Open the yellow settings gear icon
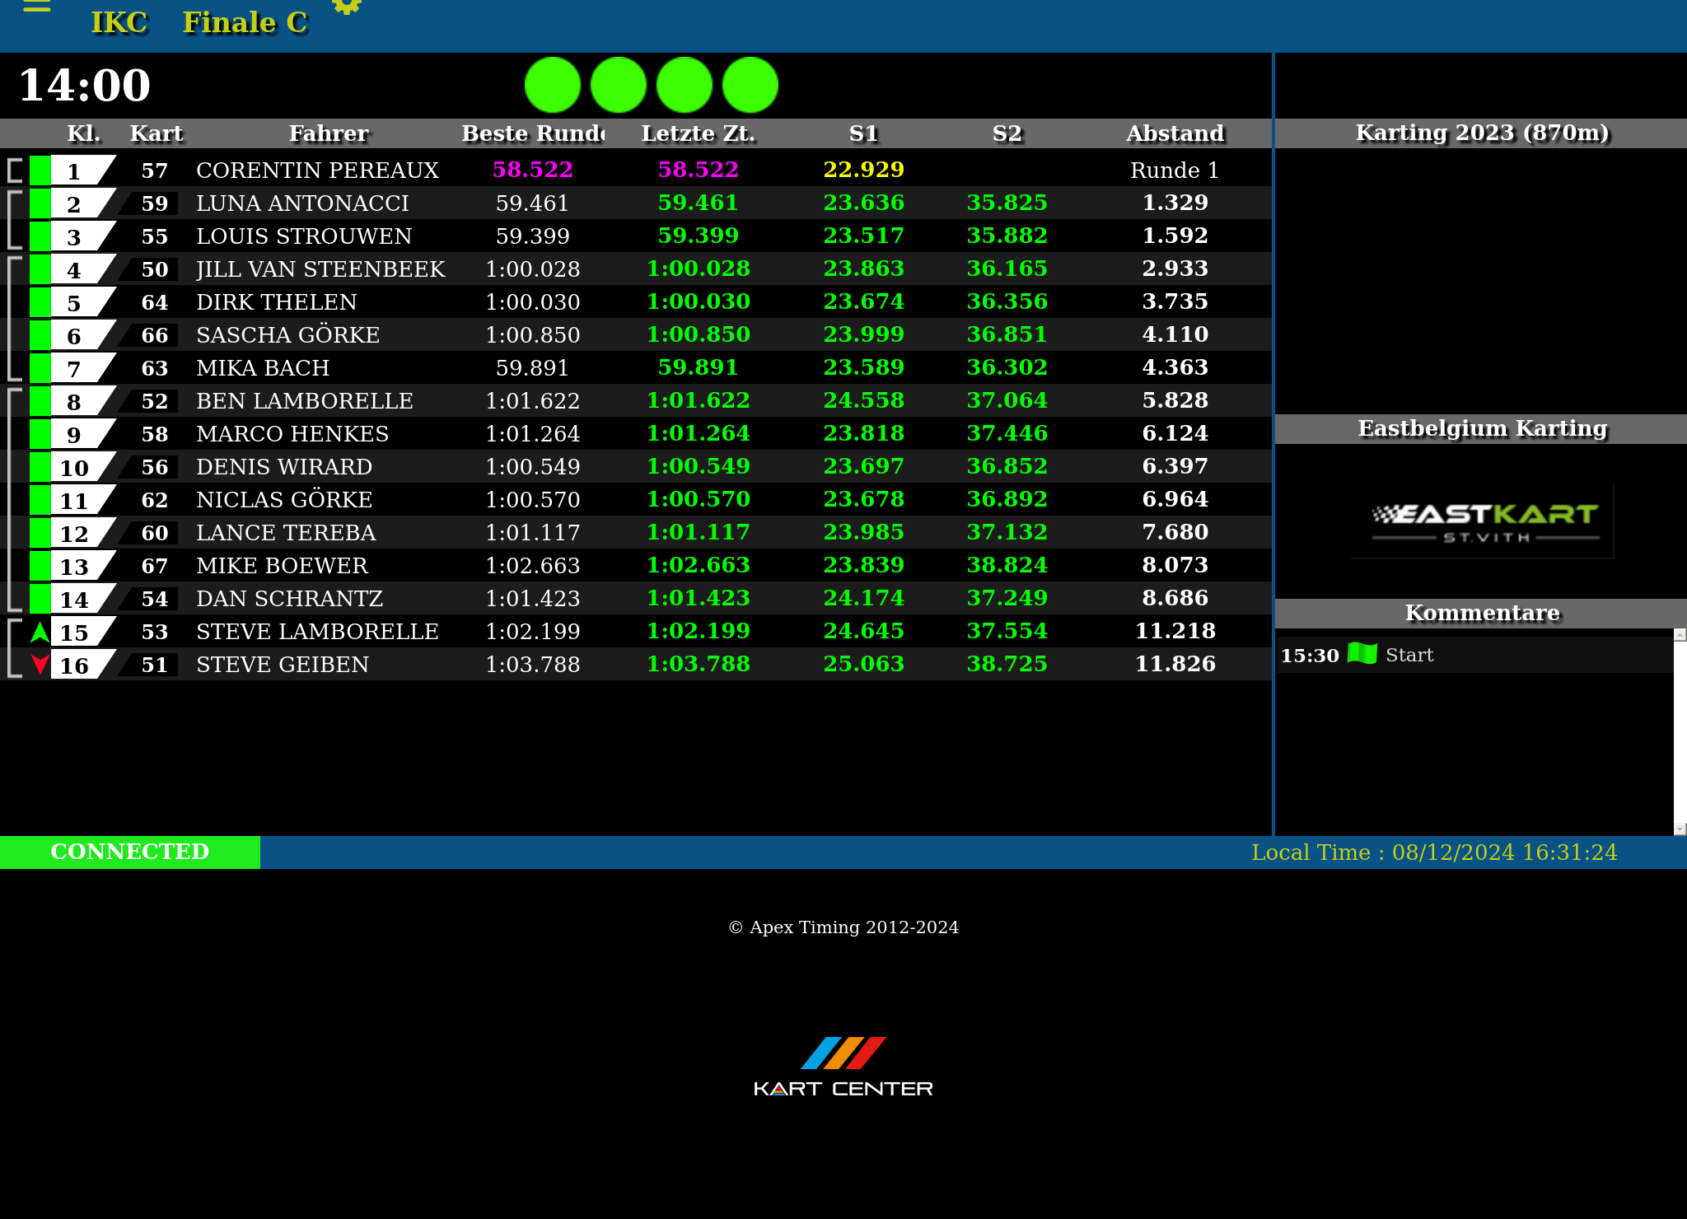 pos(347,6)
